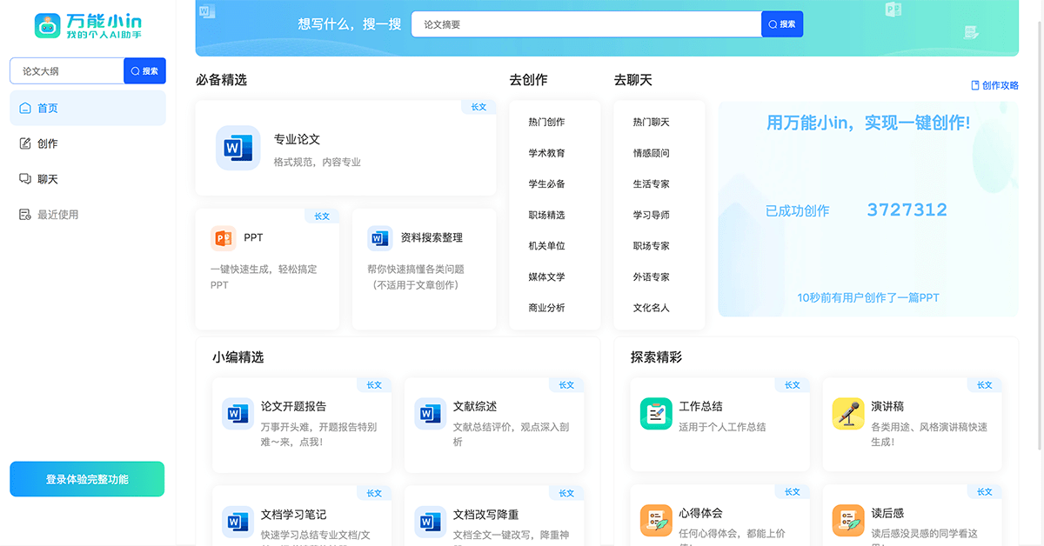Open 最近使用 in the sidebar

click(87, 215)
